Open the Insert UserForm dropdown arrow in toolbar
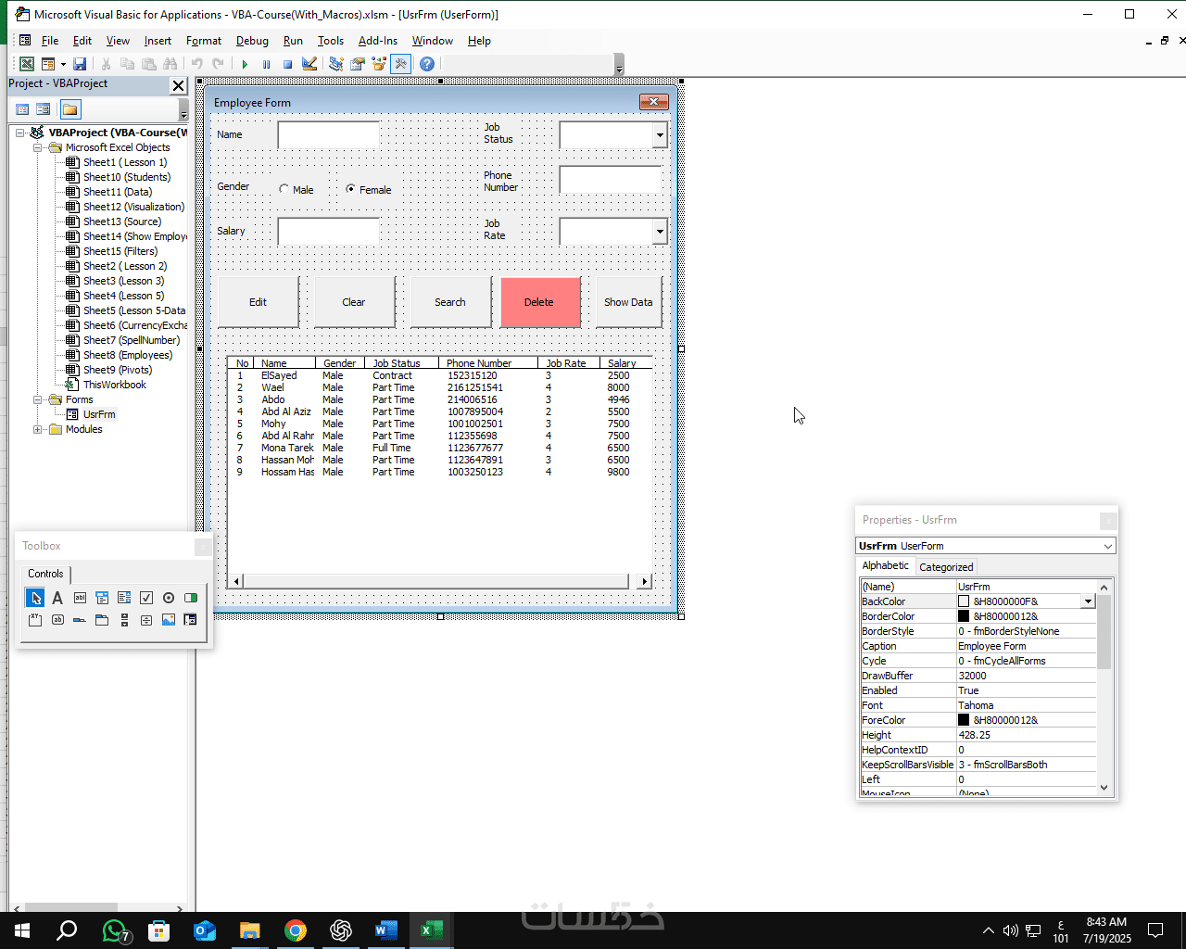1186x949 pixels. (63, 64)
